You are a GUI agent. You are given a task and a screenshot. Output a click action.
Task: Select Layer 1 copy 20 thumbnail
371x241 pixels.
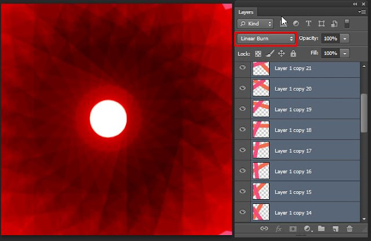click(261, 88)
